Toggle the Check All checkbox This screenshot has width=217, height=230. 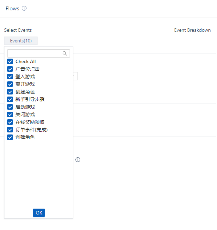(10, 61)
